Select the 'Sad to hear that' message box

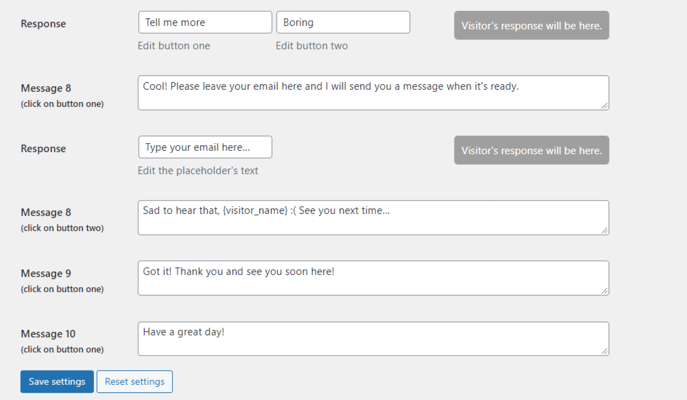373,217
